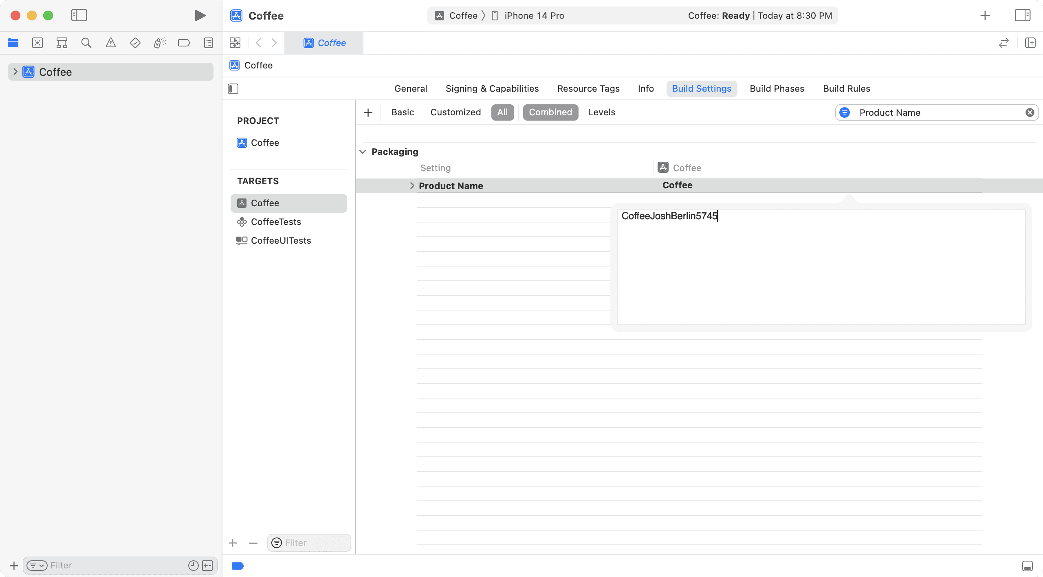Click the Xcode project navigator icon

click(13, 43)
